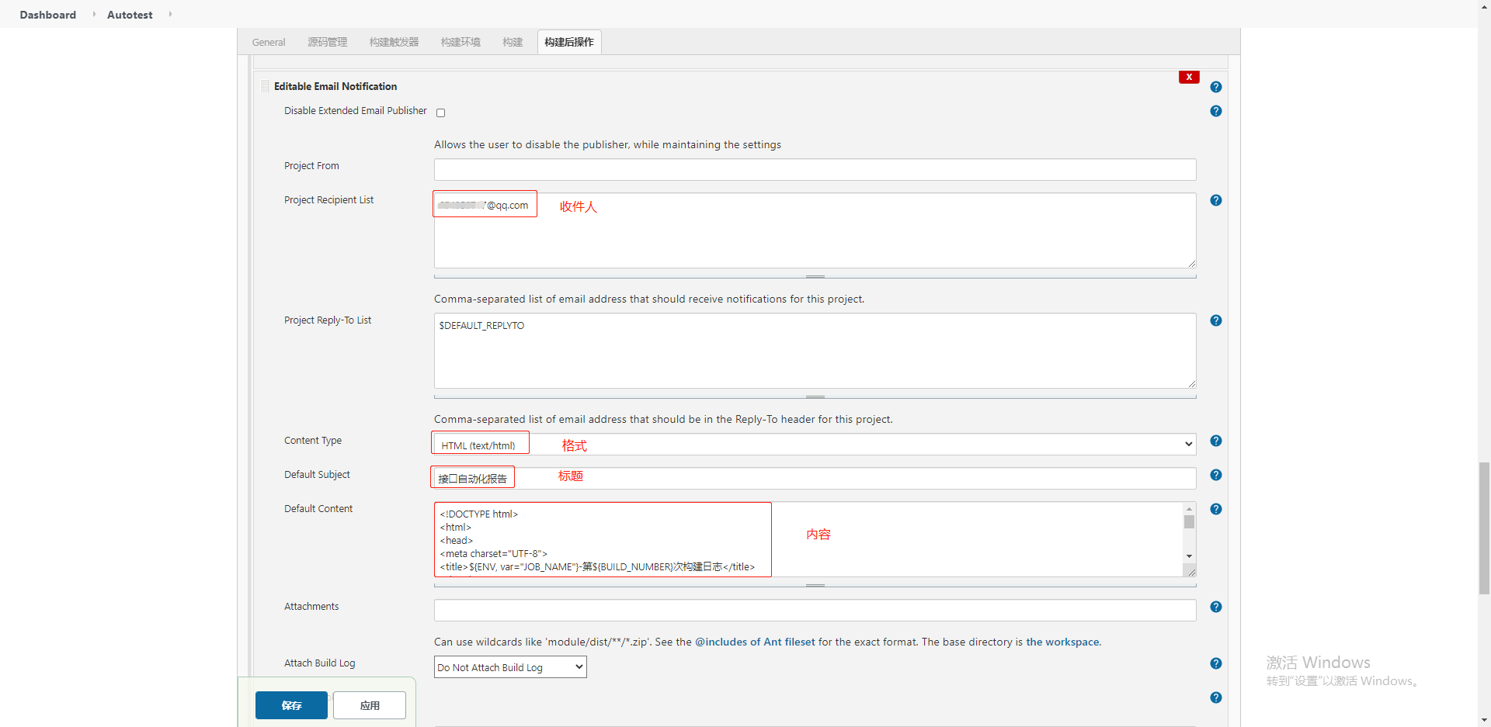Image resolution: width=1491 pixels, height=727 pixels.
Task: Switch to the 源码管理 tab
Action: pyautogui.click(x=328, y=42)
